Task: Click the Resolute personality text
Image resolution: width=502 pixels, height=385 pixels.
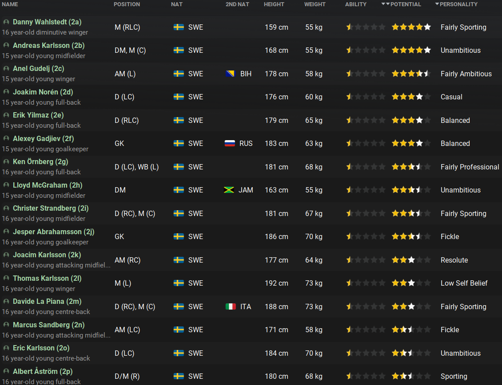Action: point(454,260)
